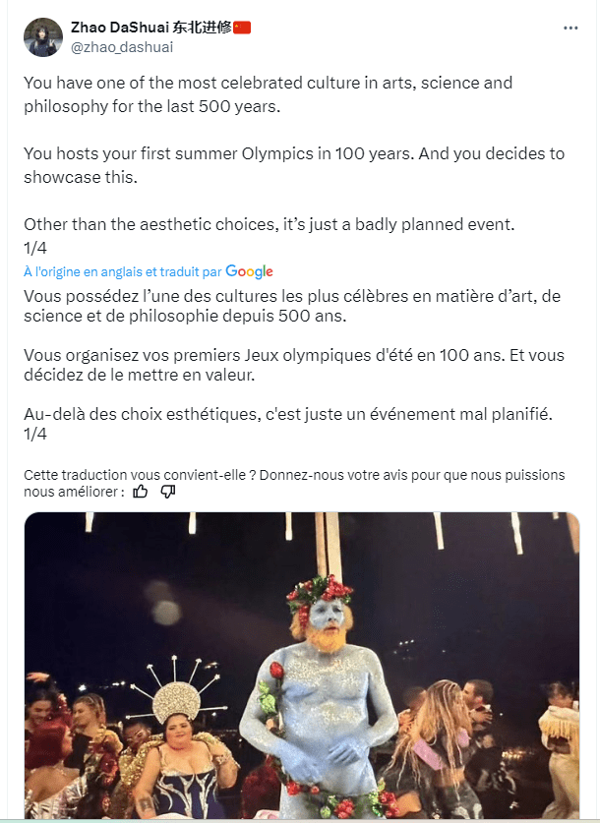The image size is (600, 823).
Task: Click the French "Vous possédez l'une des cultures" paragraph
Action: coord(290,307)
